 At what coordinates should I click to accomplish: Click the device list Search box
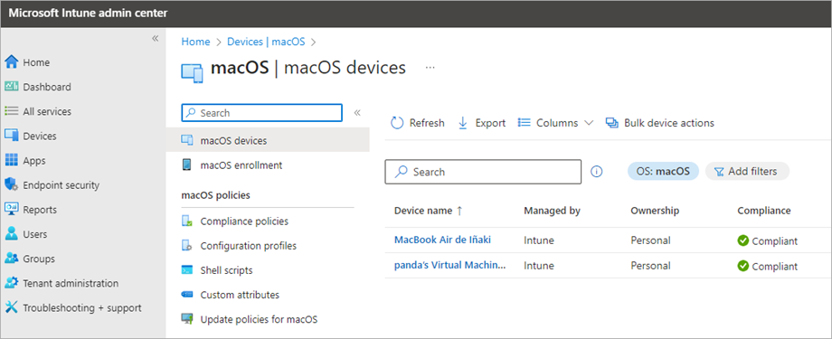coord(483,172)
